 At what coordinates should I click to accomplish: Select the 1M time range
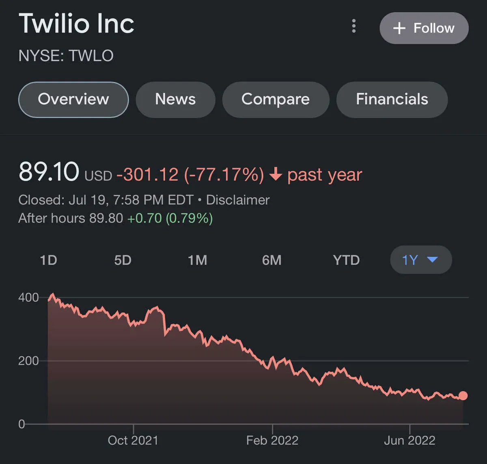[x=197, y=260]
